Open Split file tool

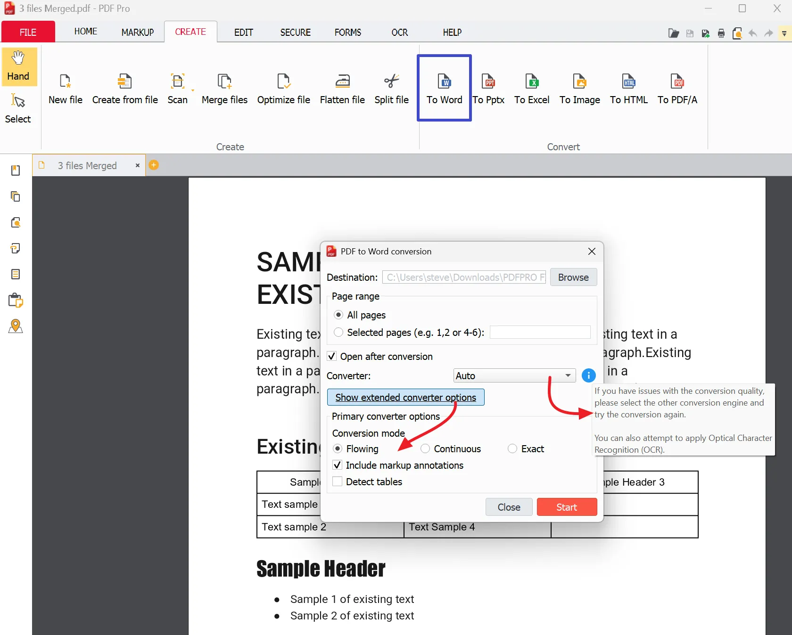391,89
